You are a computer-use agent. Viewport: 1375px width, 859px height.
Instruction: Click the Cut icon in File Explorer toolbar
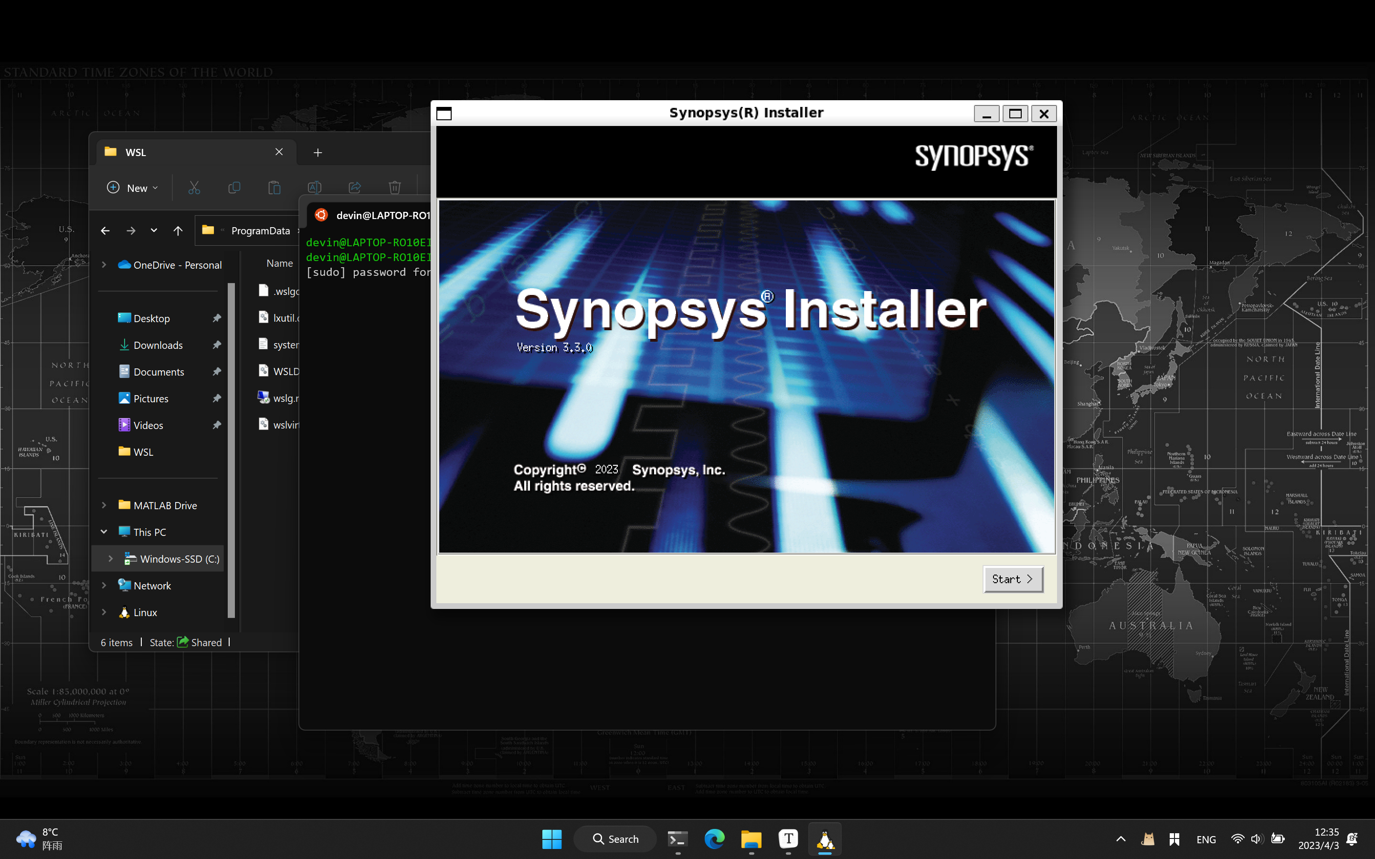194,188
